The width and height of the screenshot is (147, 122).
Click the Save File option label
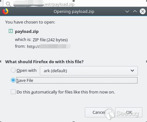click(x=25, y=80)
